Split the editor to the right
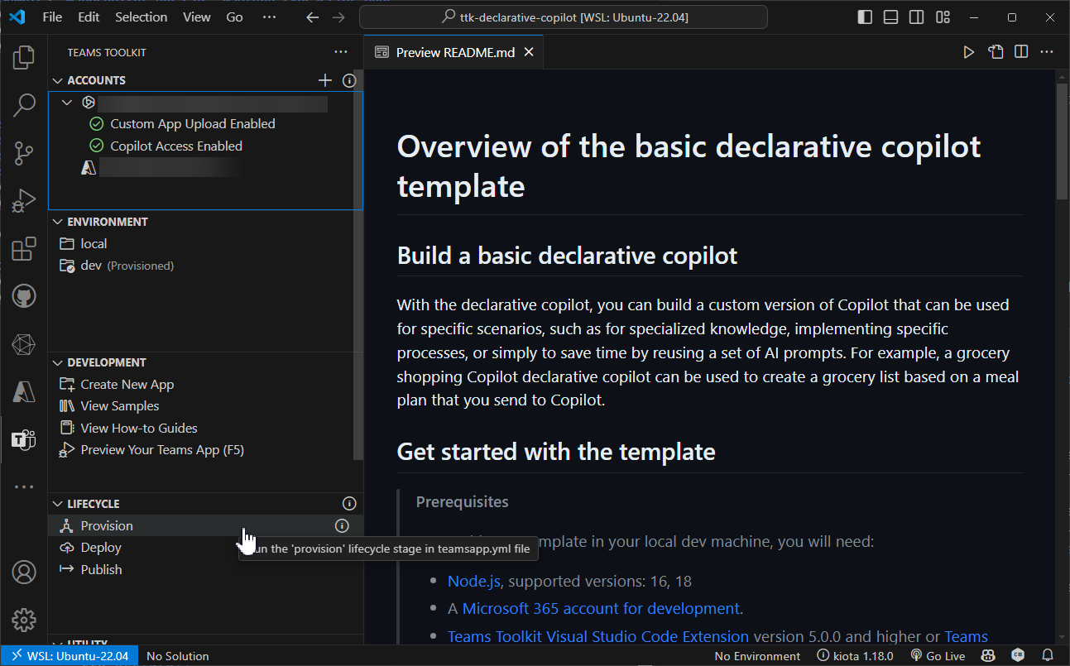This screenshot has height=666, width=1070. (x=1021, y=52)
